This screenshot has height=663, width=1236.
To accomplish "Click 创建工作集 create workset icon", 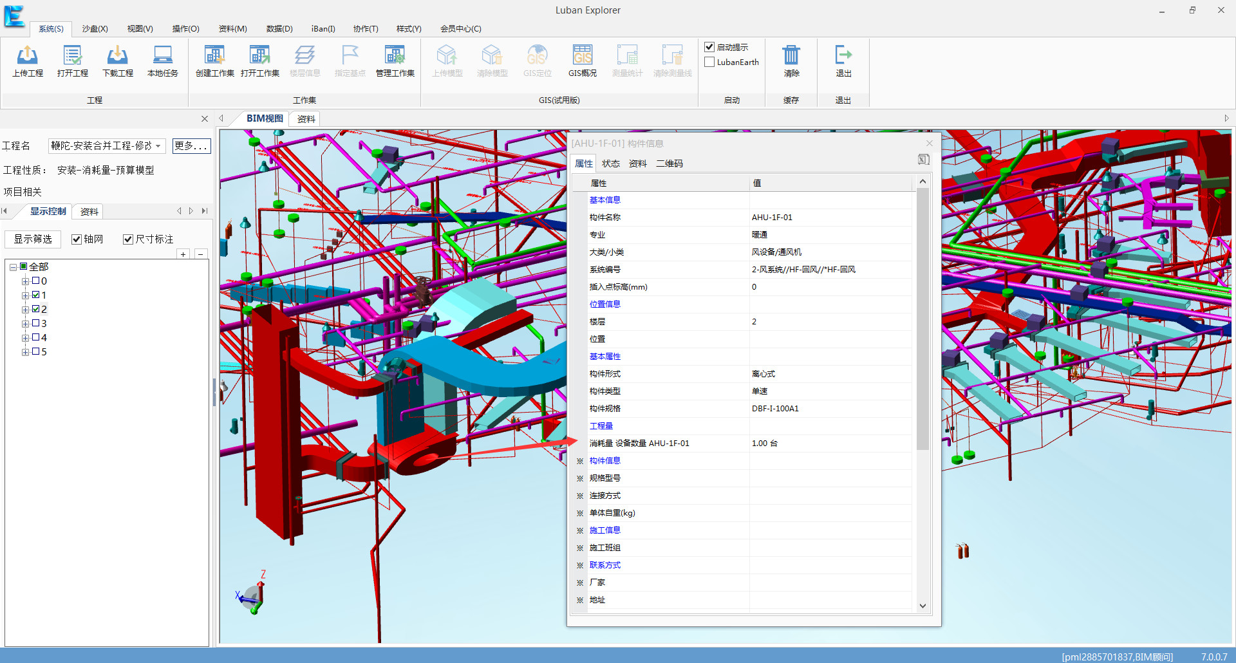I will 214,56.
